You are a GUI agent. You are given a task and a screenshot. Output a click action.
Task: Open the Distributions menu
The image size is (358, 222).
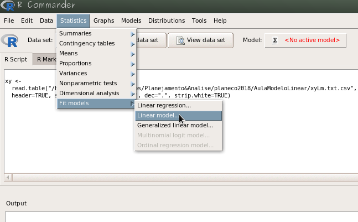[167, 20]
